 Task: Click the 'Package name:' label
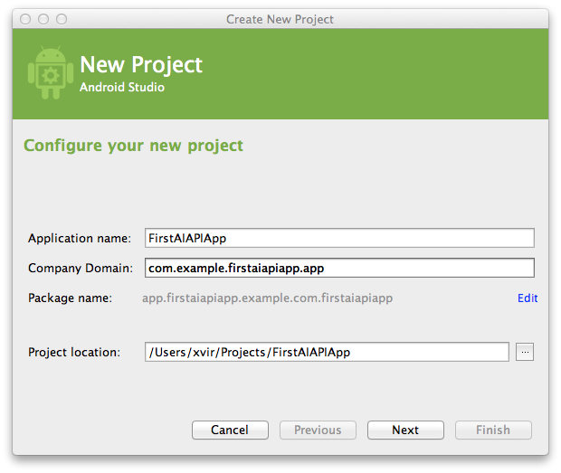[x=71, y=298]
